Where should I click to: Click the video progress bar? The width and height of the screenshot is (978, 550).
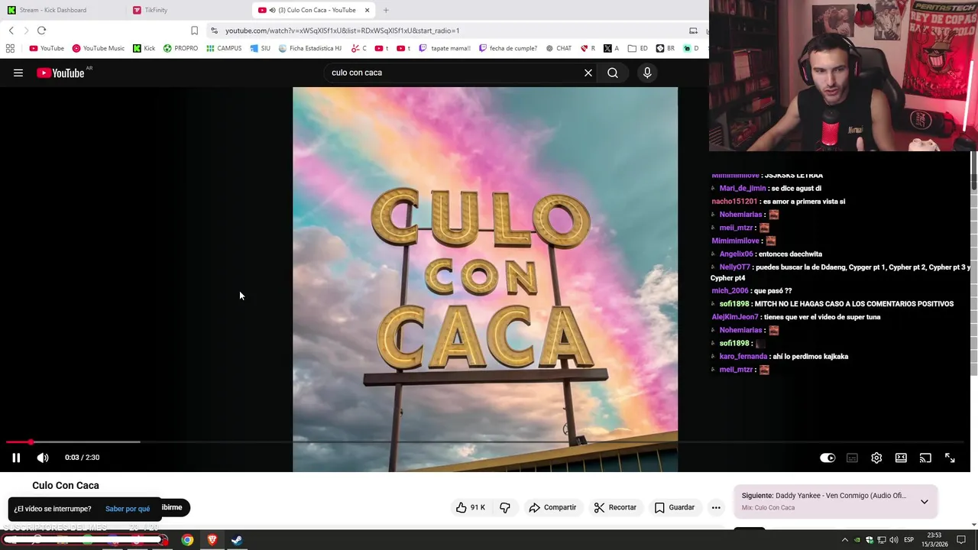click(x=485, y=442)
